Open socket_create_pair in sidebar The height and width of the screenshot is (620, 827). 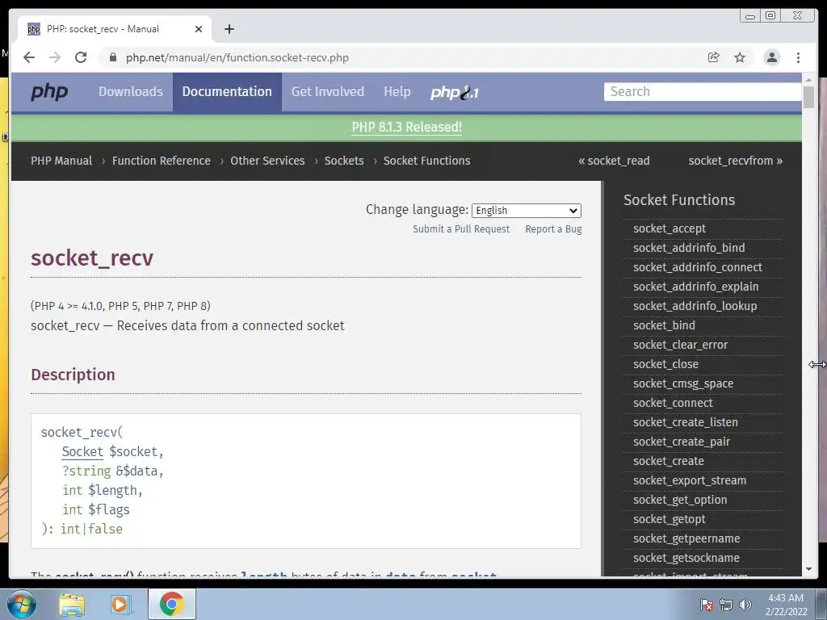682,442
